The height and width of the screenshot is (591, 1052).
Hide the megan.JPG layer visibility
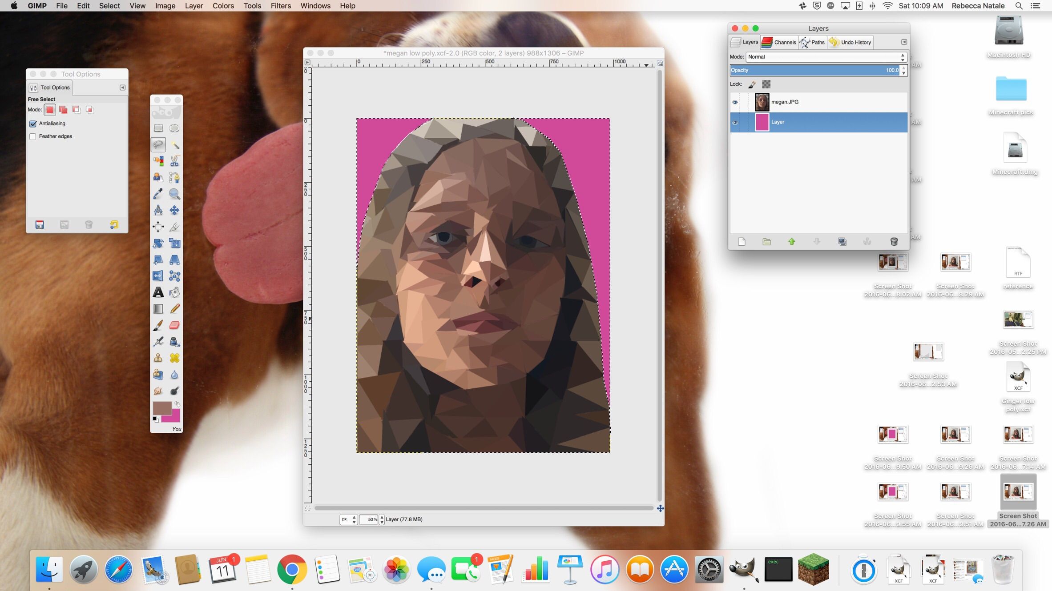(x=735, y=102)
